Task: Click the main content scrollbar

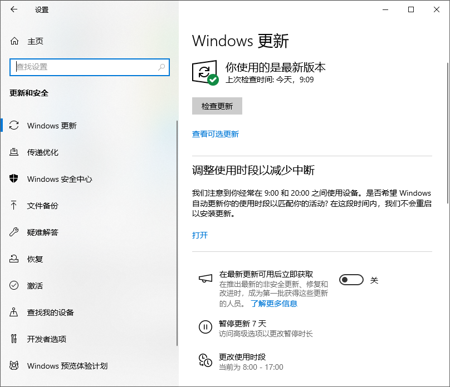Action: [448, 133]
